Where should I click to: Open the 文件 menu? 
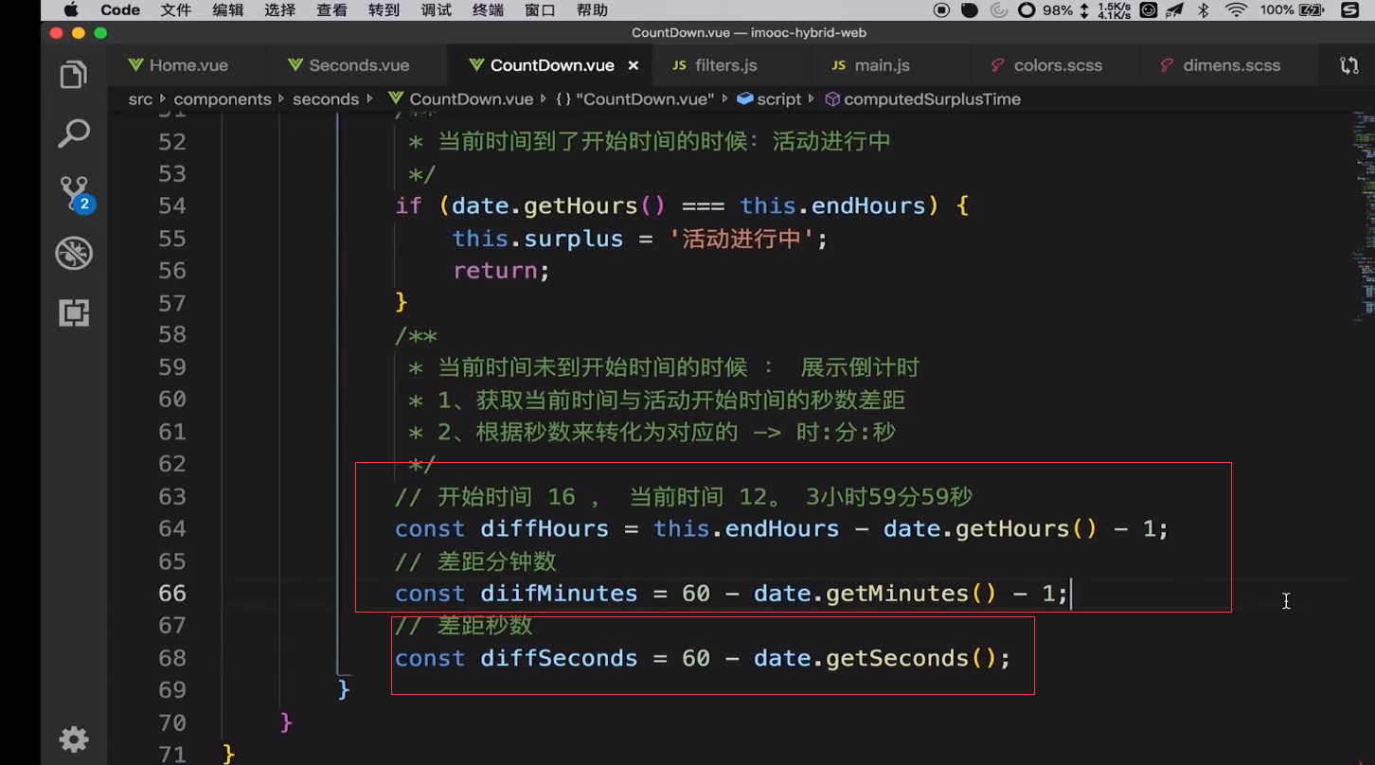[176, 10]
